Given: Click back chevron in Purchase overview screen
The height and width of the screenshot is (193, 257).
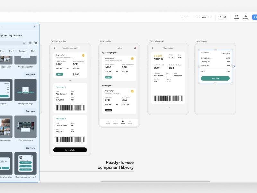Looking at the screenshot, I should (x=54, y=48).
